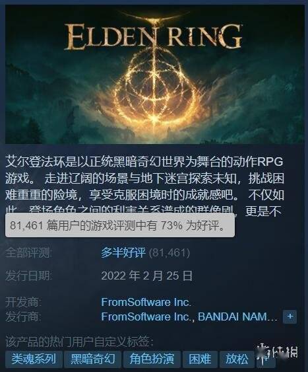Expand the publisher list with plus button

pyautogui.click(x=290, y=316)
